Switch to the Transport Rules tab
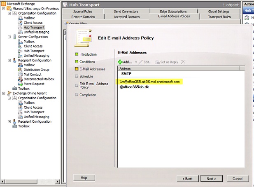 (219, 17)
